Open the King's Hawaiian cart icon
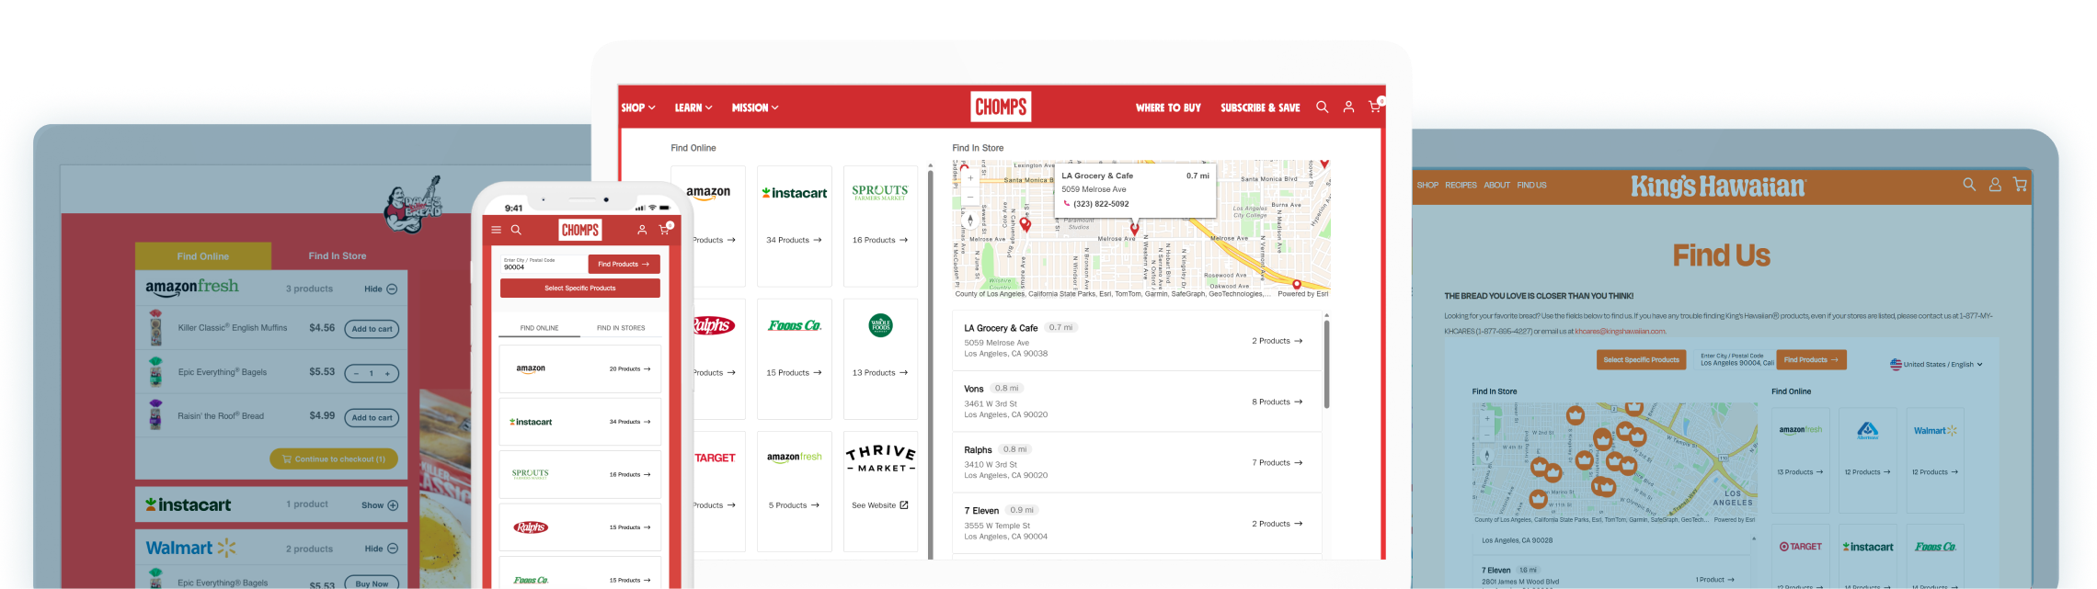Viewport: 2097px width, 589px height. pyautogui.click(x=2020, y=185)
